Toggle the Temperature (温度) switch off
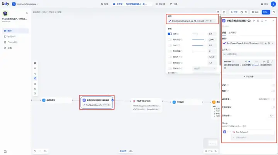The width and height of the screenshot is (278, 155). 170,34
